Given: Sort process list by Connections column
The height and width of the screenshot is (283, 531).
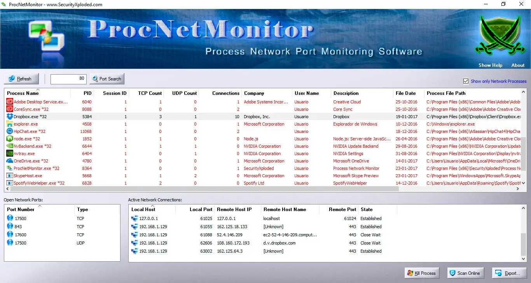Looking at the screenshot, I should 220,93.
